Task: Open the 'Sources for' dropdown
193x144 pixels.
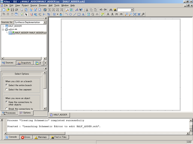Action: click(x=45, y=22)
